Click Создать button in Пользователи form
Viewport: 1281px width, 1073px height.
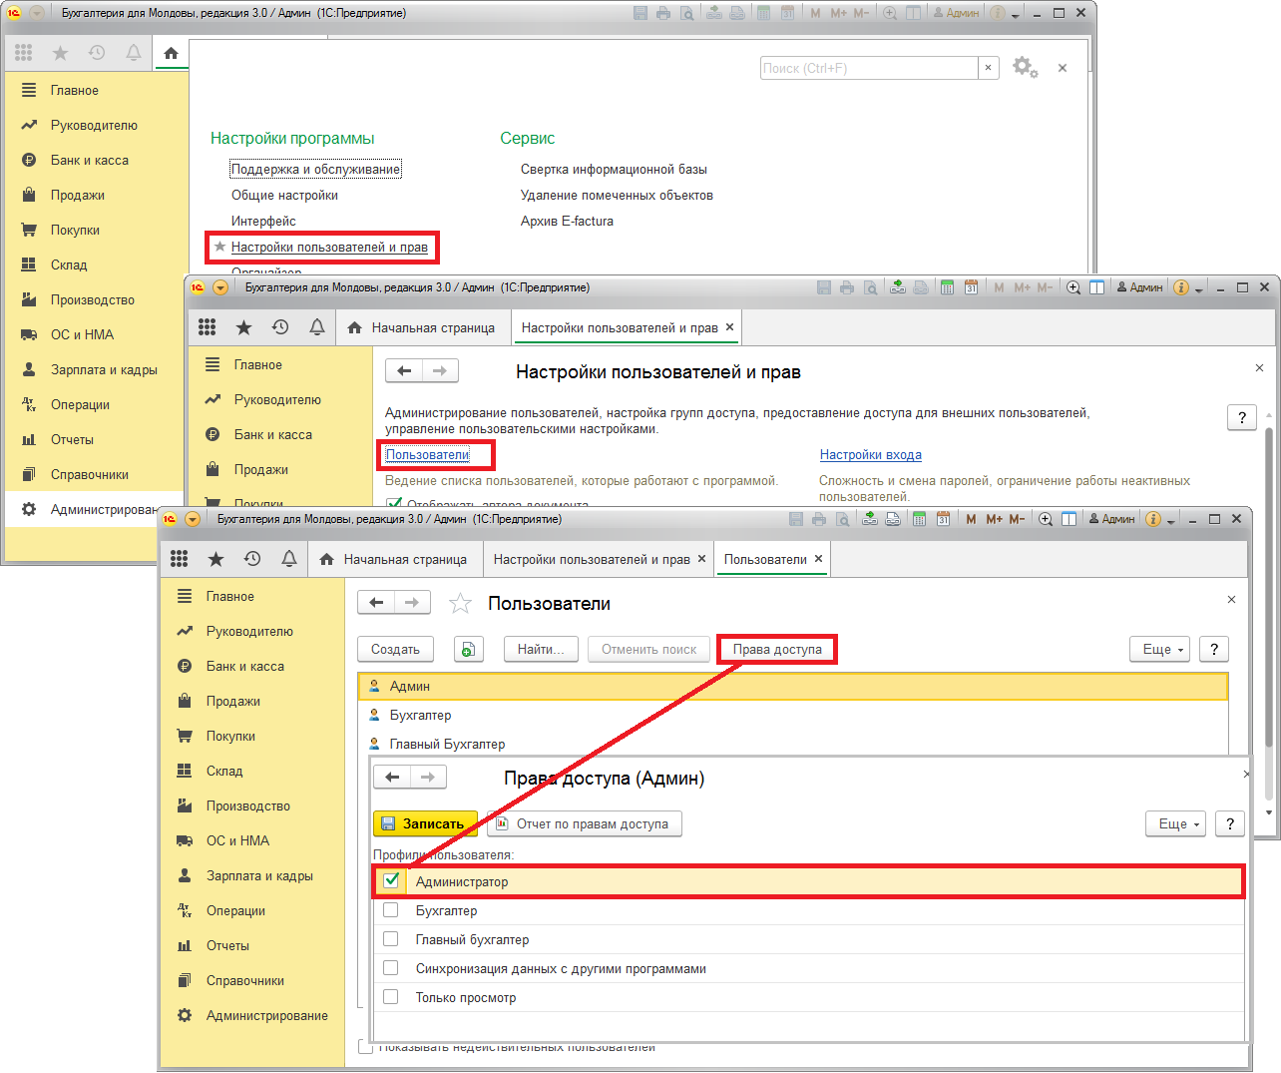[395, 649]
